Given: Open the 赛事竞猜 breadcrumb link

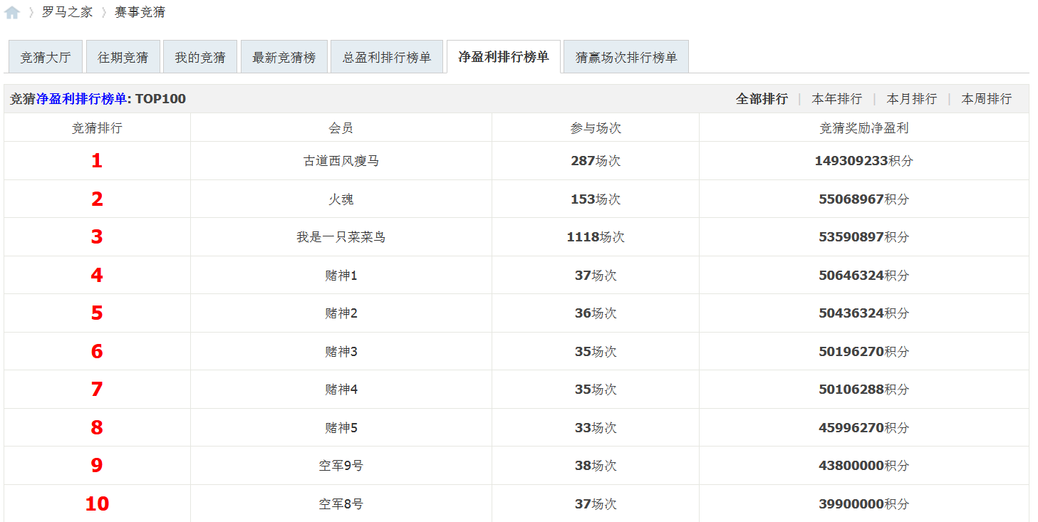Looking at the screenshot, I should (140, 12).
